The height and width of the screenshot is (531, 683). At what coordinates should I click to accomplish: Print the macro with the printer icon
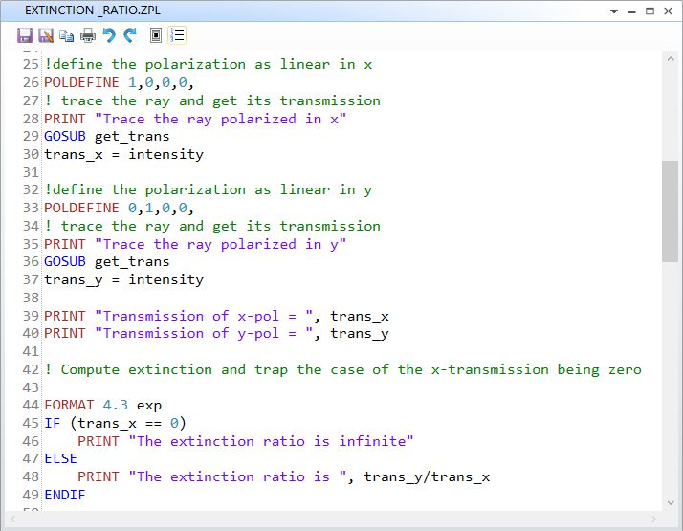point(88,35)
